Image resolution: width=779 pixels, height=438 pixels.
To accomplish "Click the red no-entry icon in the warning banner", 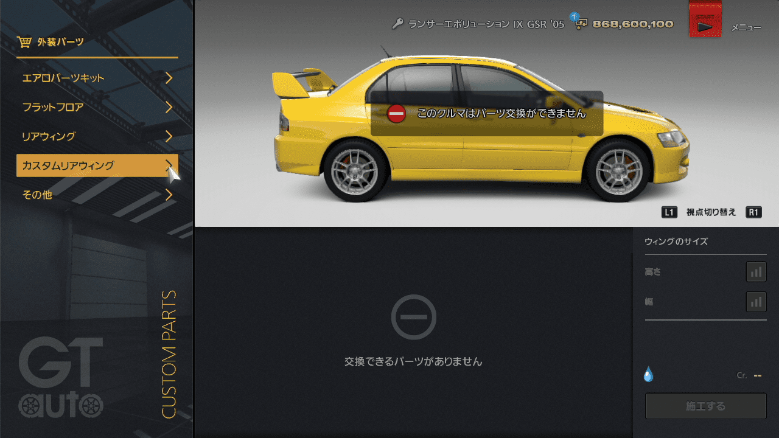I will 396,114.
